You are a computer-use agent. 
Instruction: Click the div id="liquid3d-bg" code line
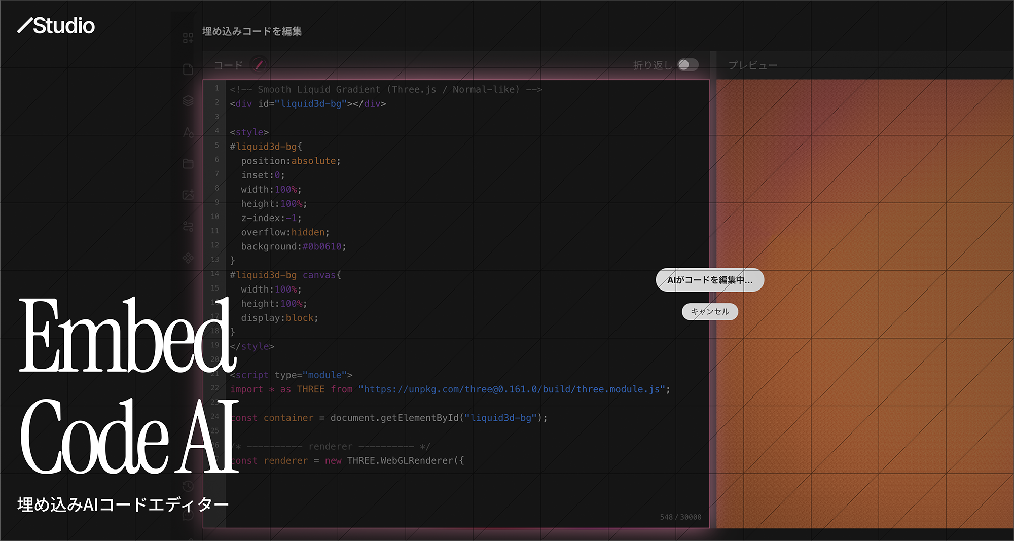click(308, 103)
